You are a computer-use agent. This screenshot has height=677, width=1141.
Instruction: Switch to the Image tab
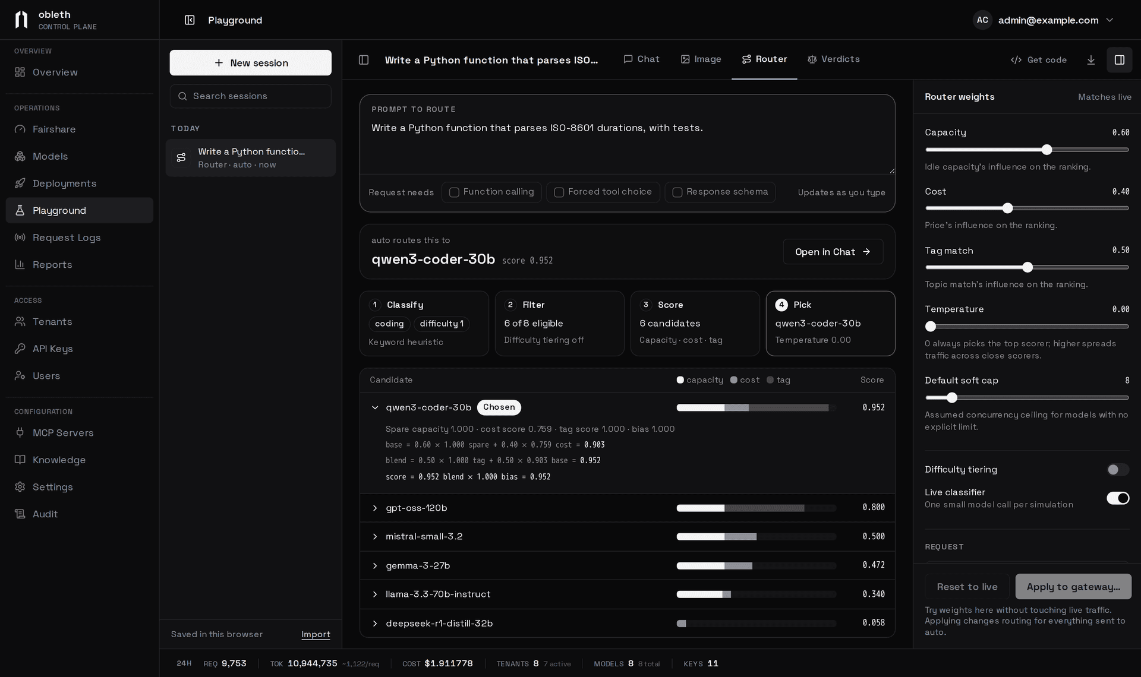click(x=701, y=59)
